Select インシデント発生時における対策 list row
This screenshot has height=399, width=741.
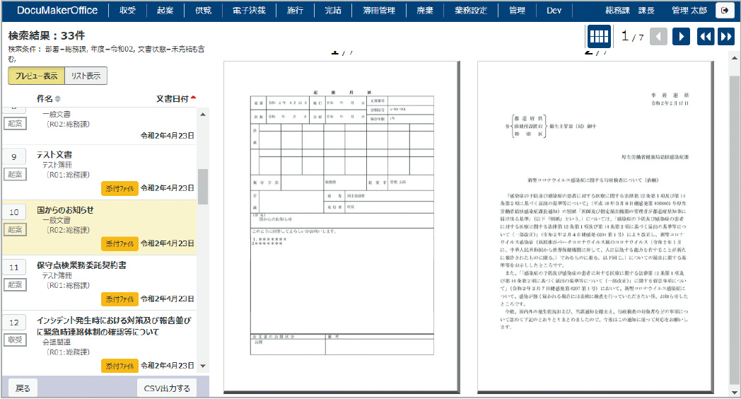pos(99,342)
